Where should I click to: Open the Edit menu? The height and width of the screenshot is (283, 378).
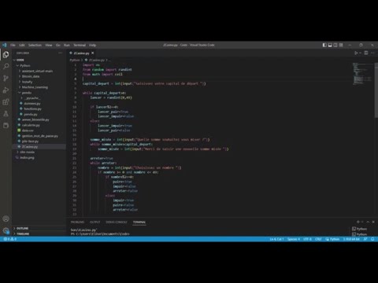tap(22, 45)
